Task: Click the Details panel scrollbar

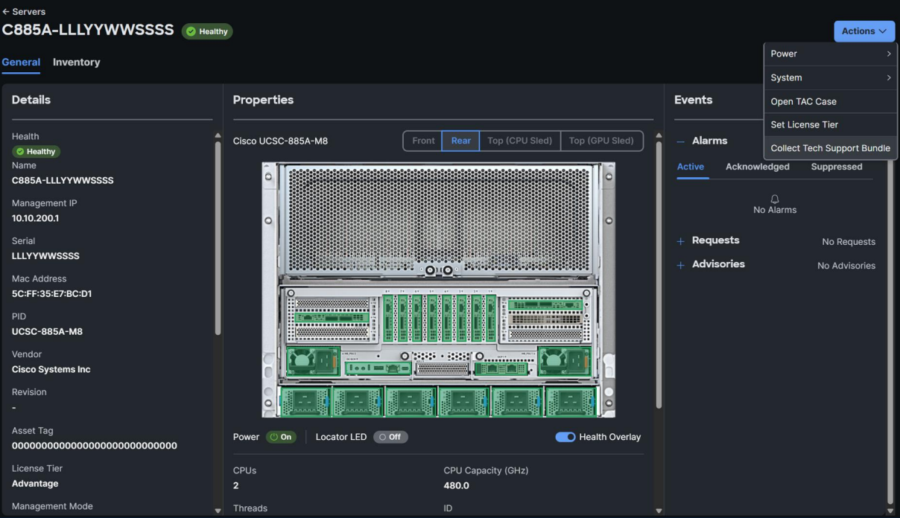Action: [218, 237]
